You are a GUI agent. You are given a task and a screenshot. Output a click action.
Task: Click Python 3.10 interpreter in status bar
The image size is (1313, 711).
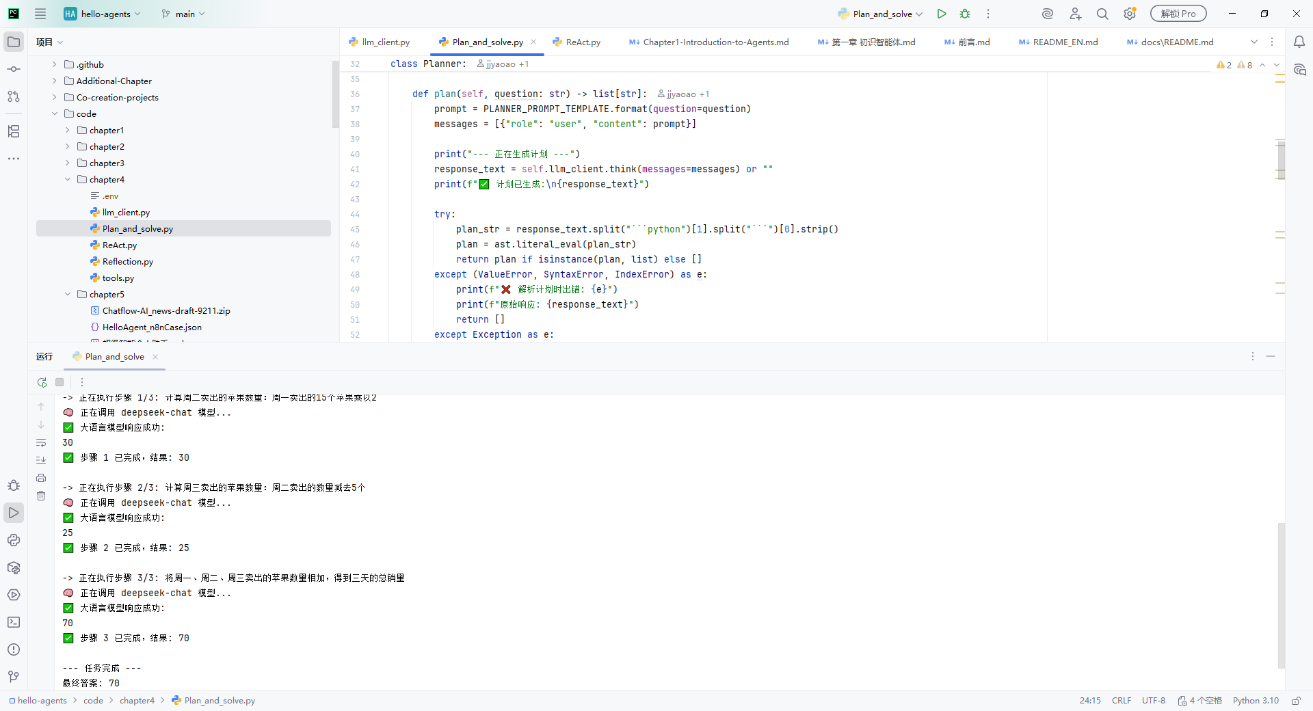tap(1256, 701)
